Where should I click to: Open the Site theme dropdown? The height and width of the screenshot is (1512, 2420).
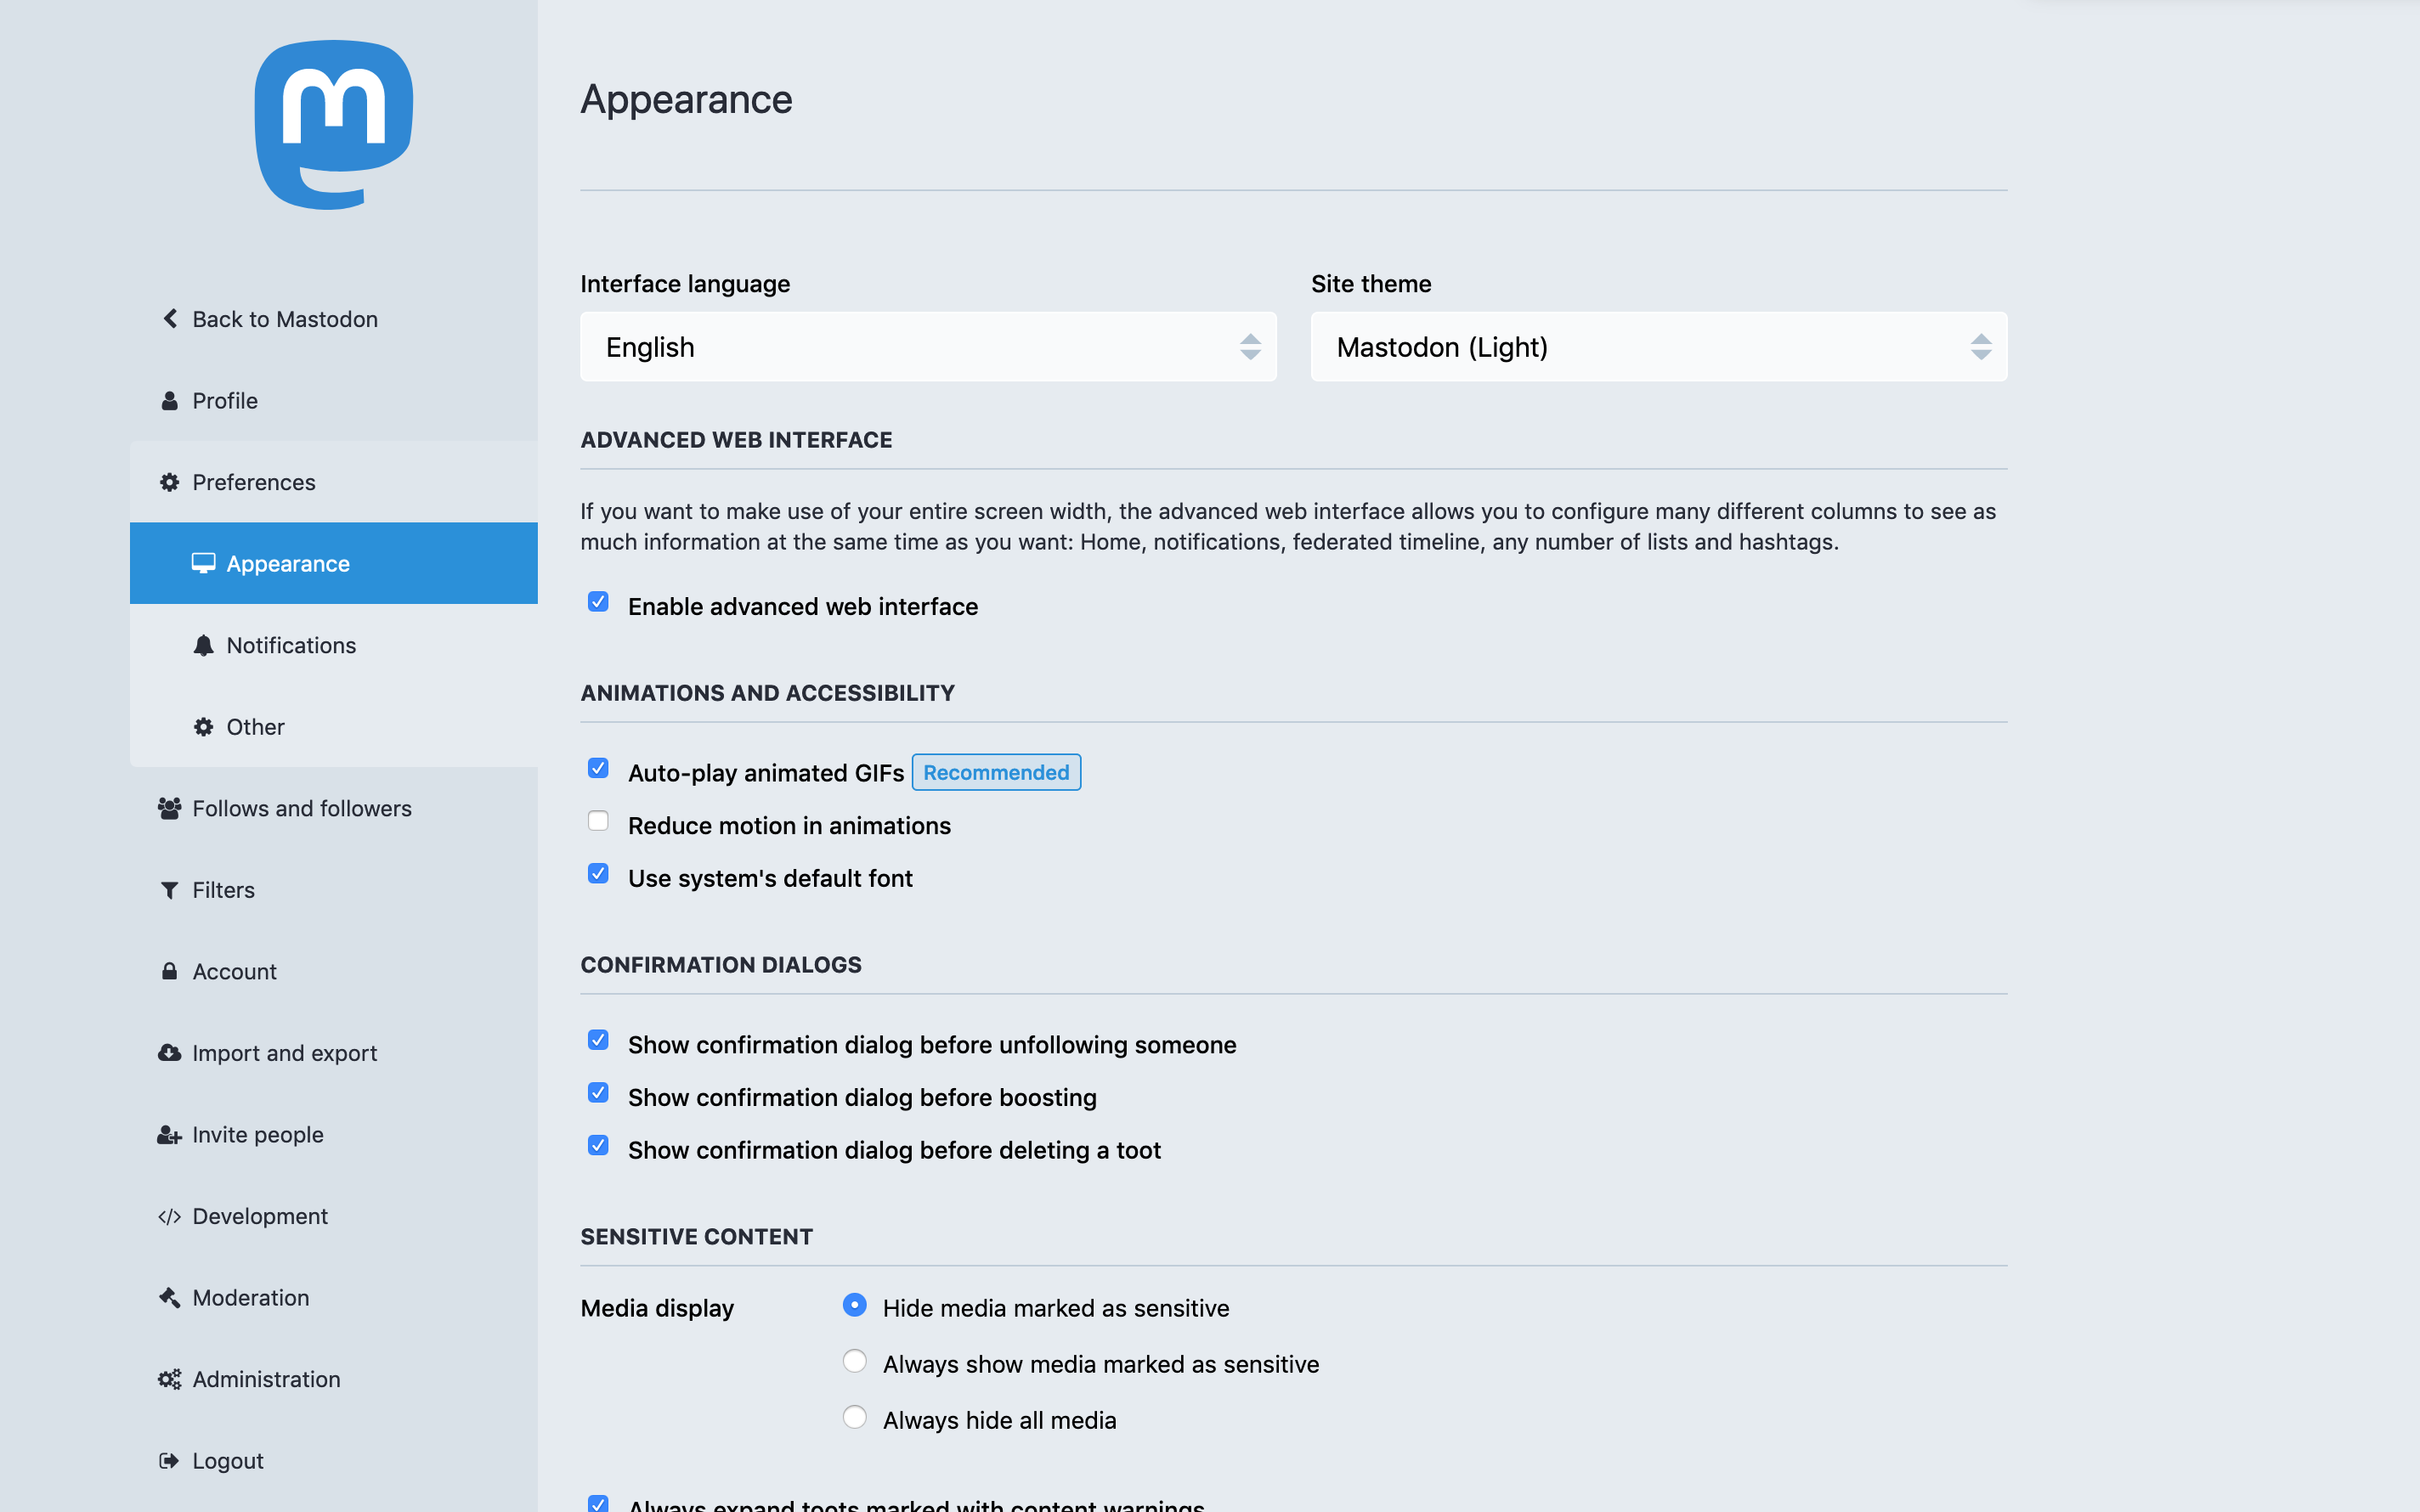point(1659,347)
